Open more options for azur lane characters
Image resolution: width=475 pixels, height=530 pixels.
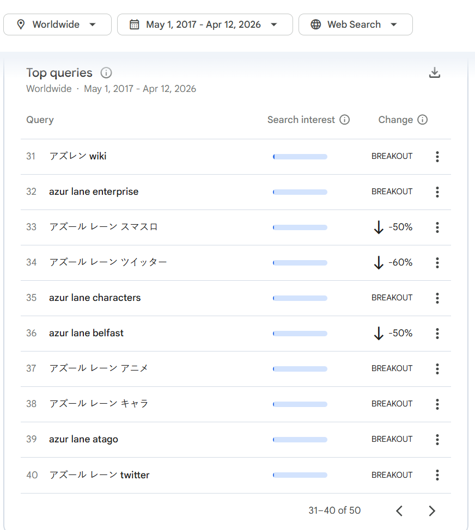pyautogui.click(x=437, y=298)
